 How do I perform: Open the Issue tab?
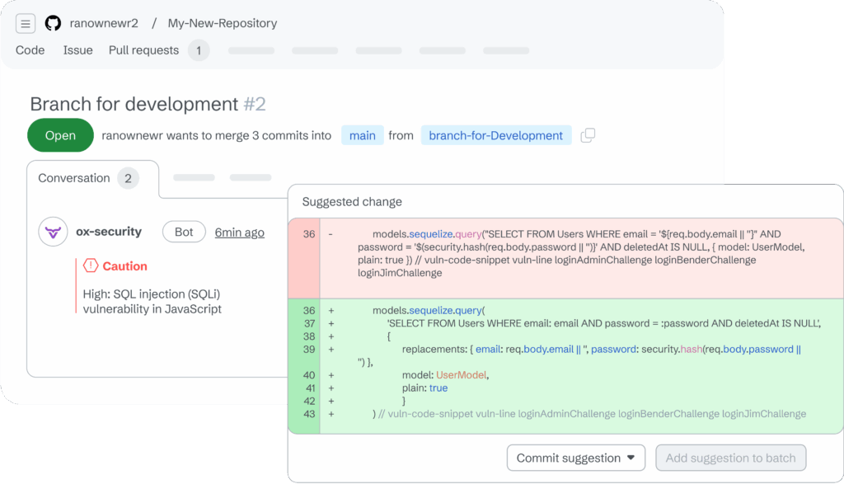(77, 50)
